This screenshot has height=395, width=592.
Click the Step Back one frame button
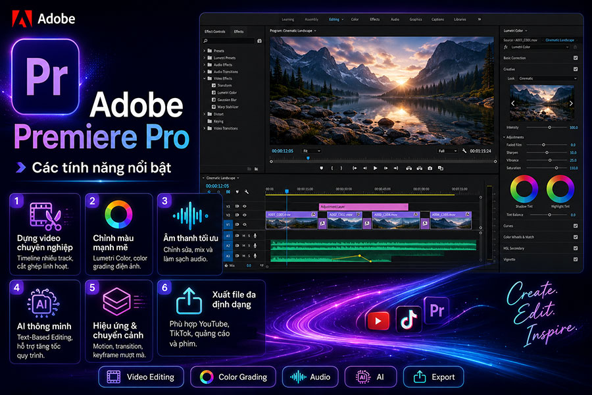pyautogui.click(x=364, y=169)
